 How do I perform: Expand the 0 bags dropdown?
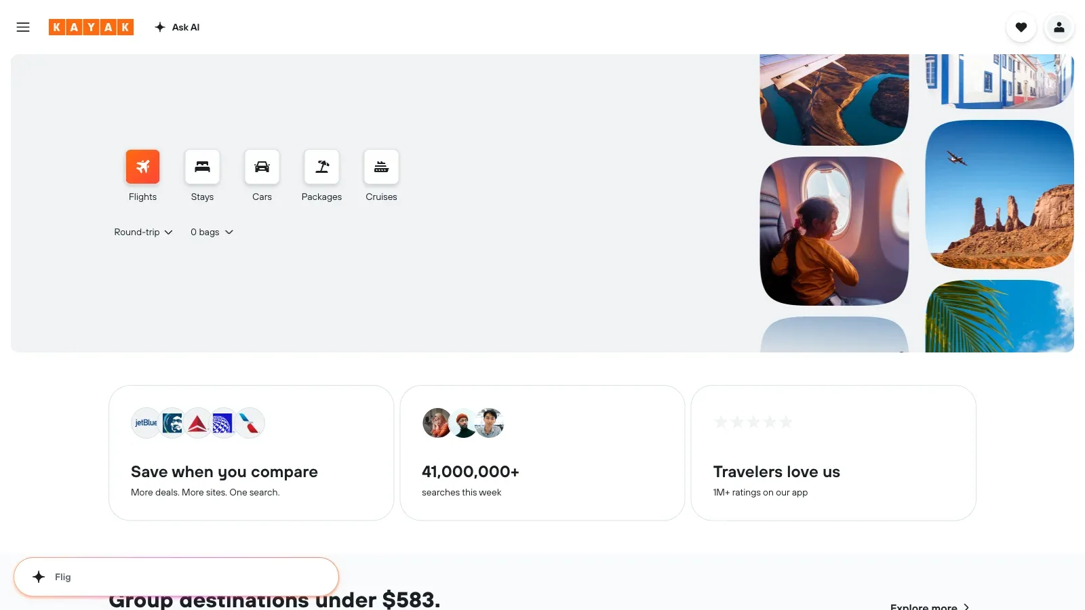pyautogui.click(x=212, y=232)
